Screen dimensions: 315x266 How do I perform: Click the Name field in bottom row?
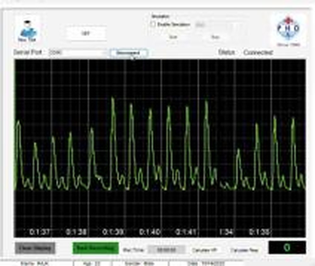click(x=37, y=263)
